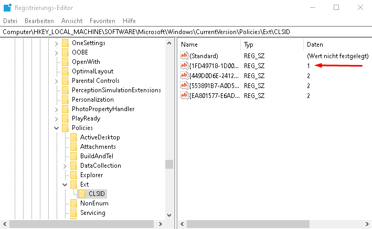Open the Bearbeiten menu

click(x=39, y=21)
